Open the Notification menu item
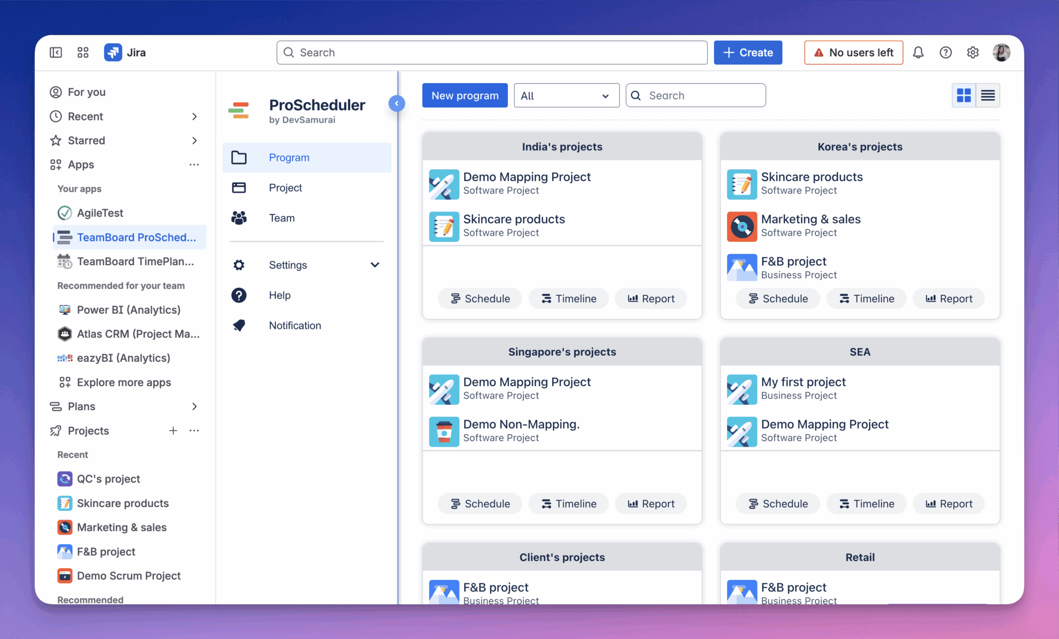 point(307,325)
